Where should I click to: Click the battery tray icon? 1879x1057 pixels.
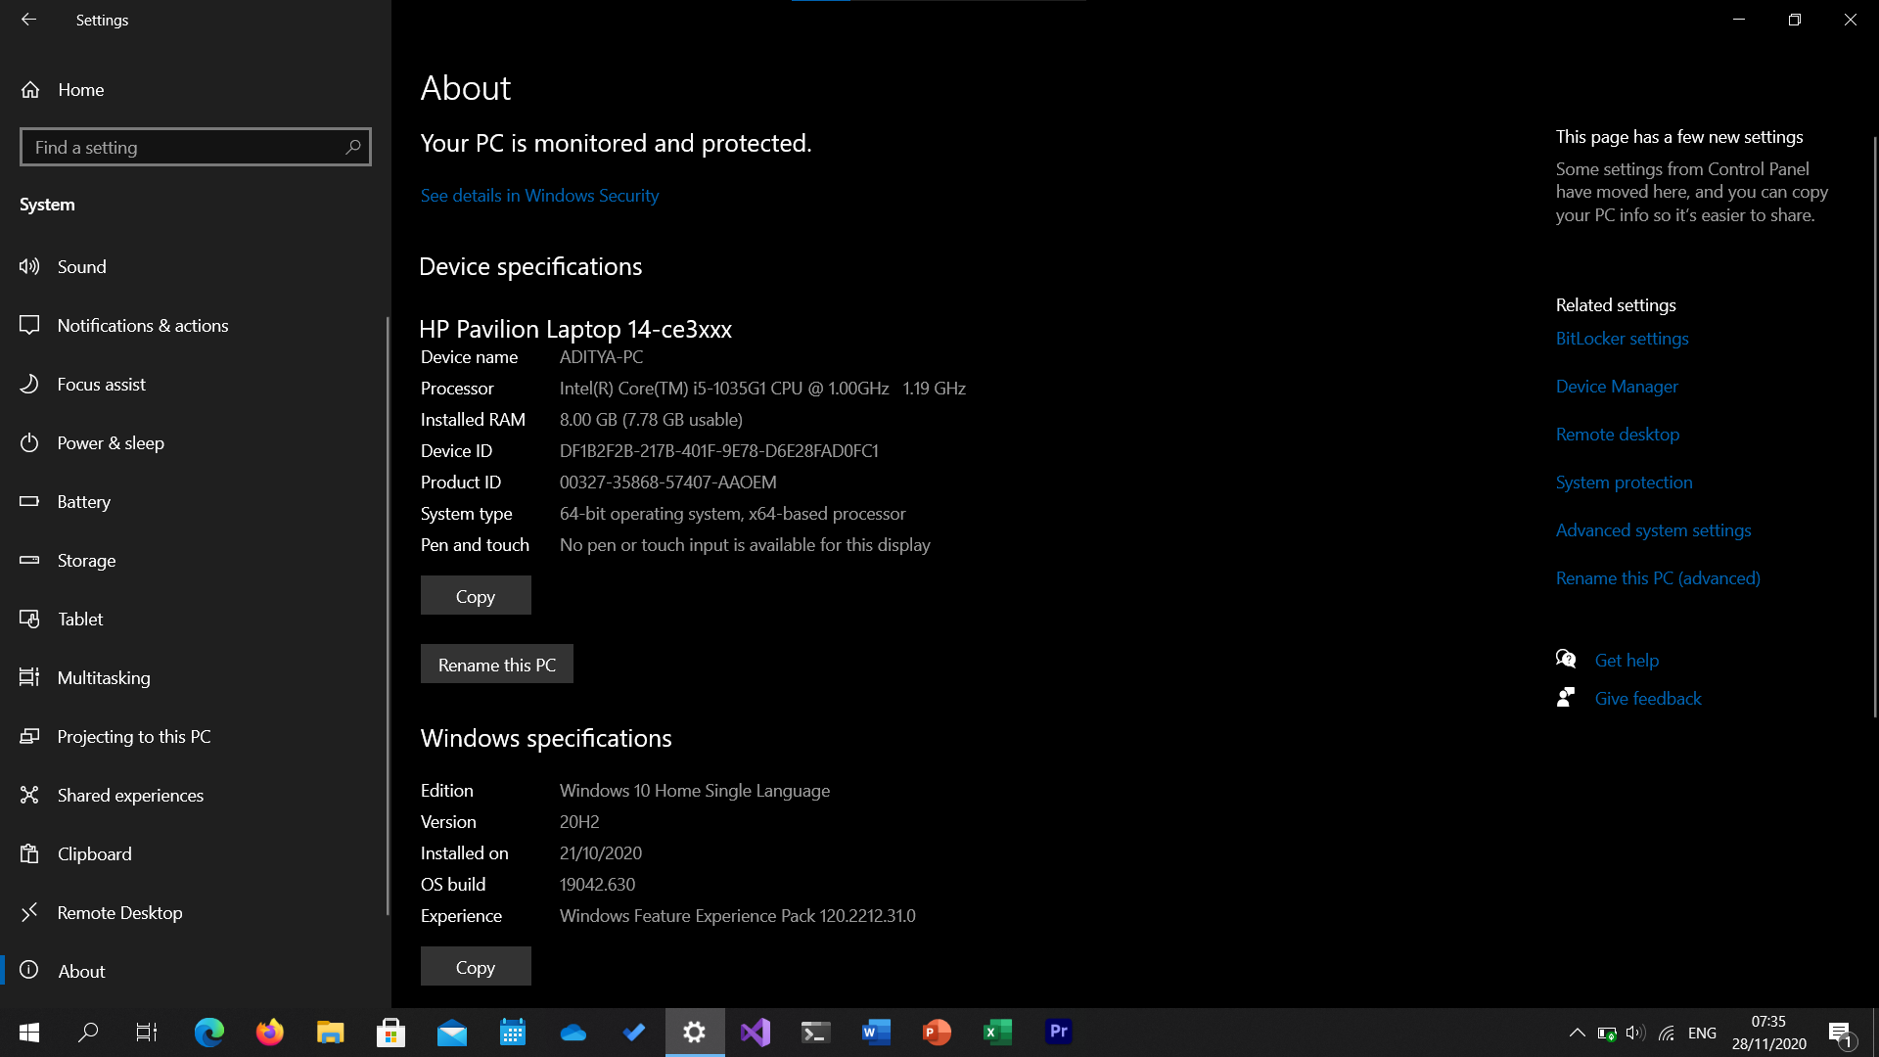click(x=1606, y=1033)
